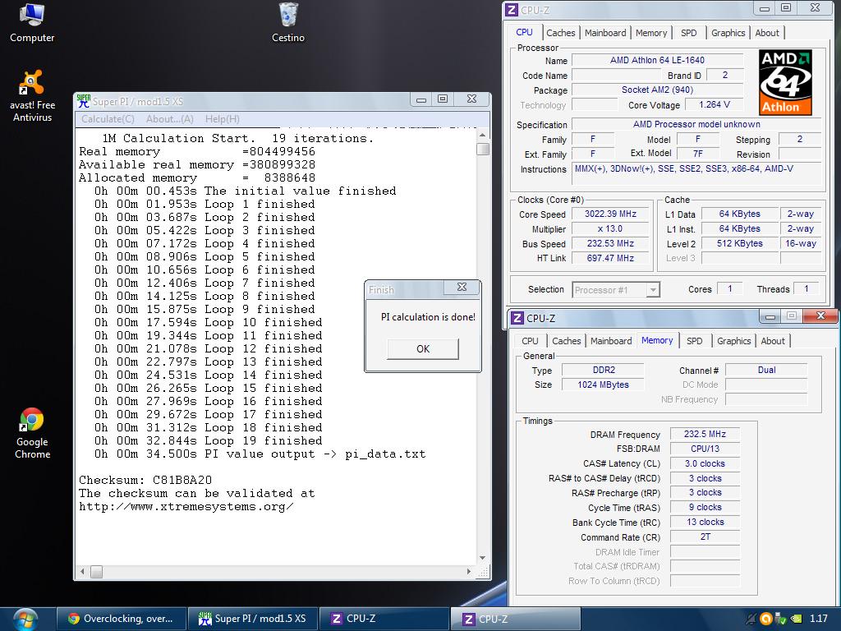Switch to first CPU-Z taskbar button
This screenshot has height=631, width=841.
(x=384, y=619)
